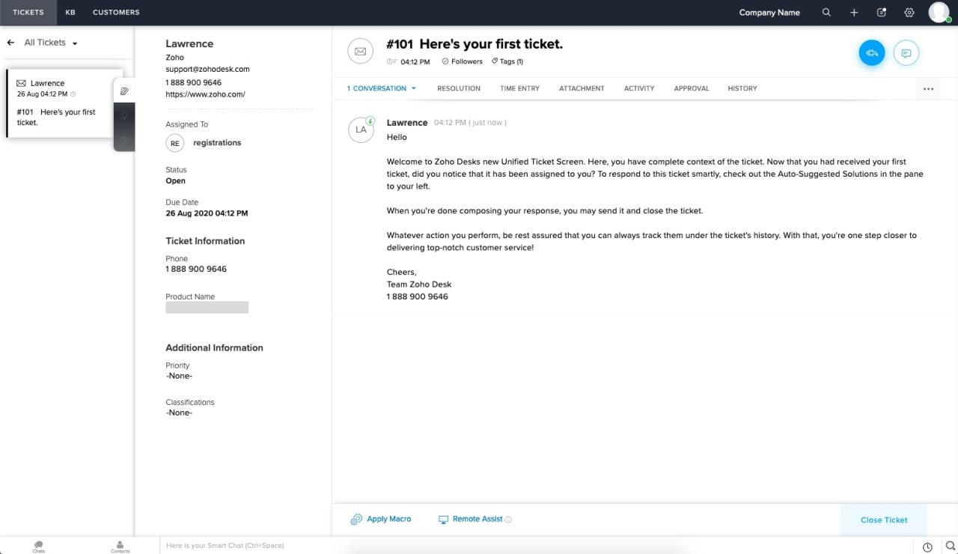Open the ACTIVITY tab
The height and width of the screenshot is (554, 958).
point(639,88)
